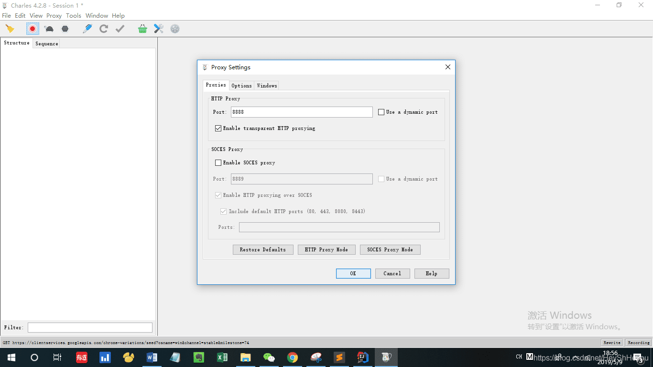Click the HTTP Proxy port field showing 8888
The height and width of the screenshot is (367, 653).
[x=302, y=112]
